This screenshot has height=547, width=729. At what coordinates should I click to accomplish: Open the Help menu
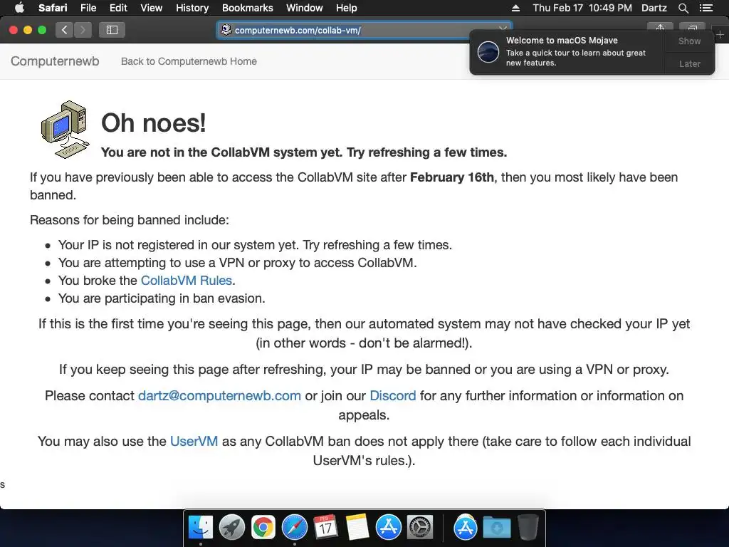click(347, 8)
